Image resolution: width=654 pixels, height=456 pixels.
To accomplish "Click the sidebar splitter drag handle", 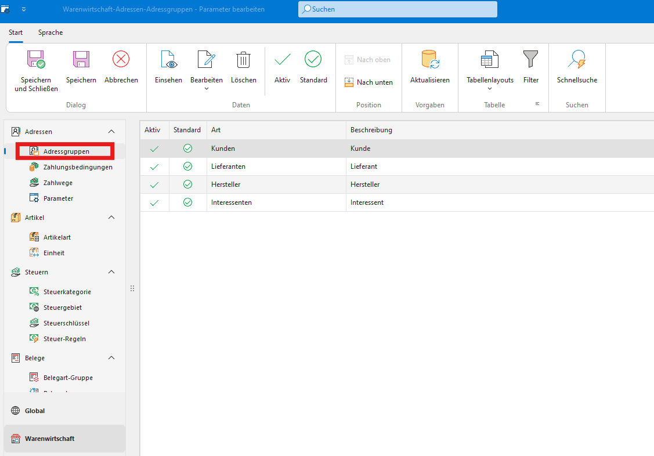I will tap(132, 288).
